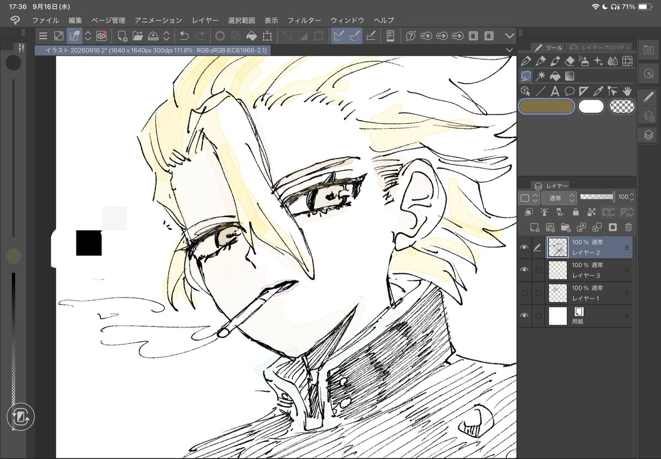661x459 pixels.
Task: Toggle Snap to ruler in command bar
Action: click(338, 36)
